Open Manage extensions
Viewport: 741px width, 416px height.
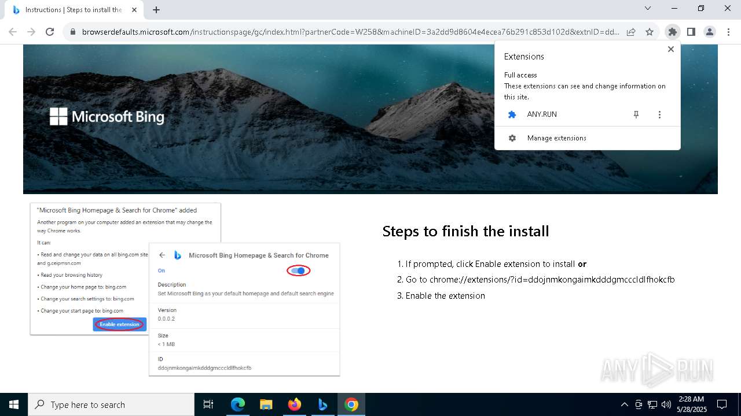coord(587,138)
